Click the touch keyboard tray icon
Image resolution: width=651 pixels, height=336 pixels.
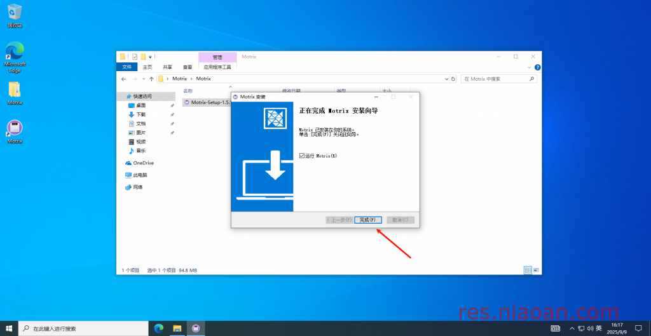click(x=555, y=328)
